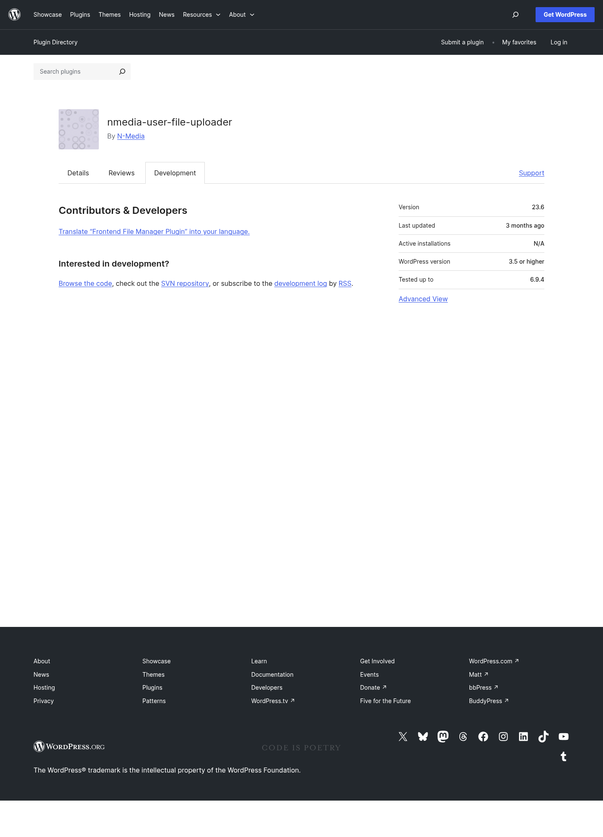
Task: Follow the SVN repository link
Action: [x=185, y=283]
